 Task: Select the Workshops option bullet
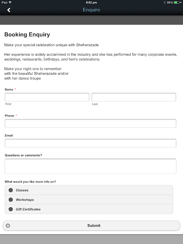(x=11, y=200)
